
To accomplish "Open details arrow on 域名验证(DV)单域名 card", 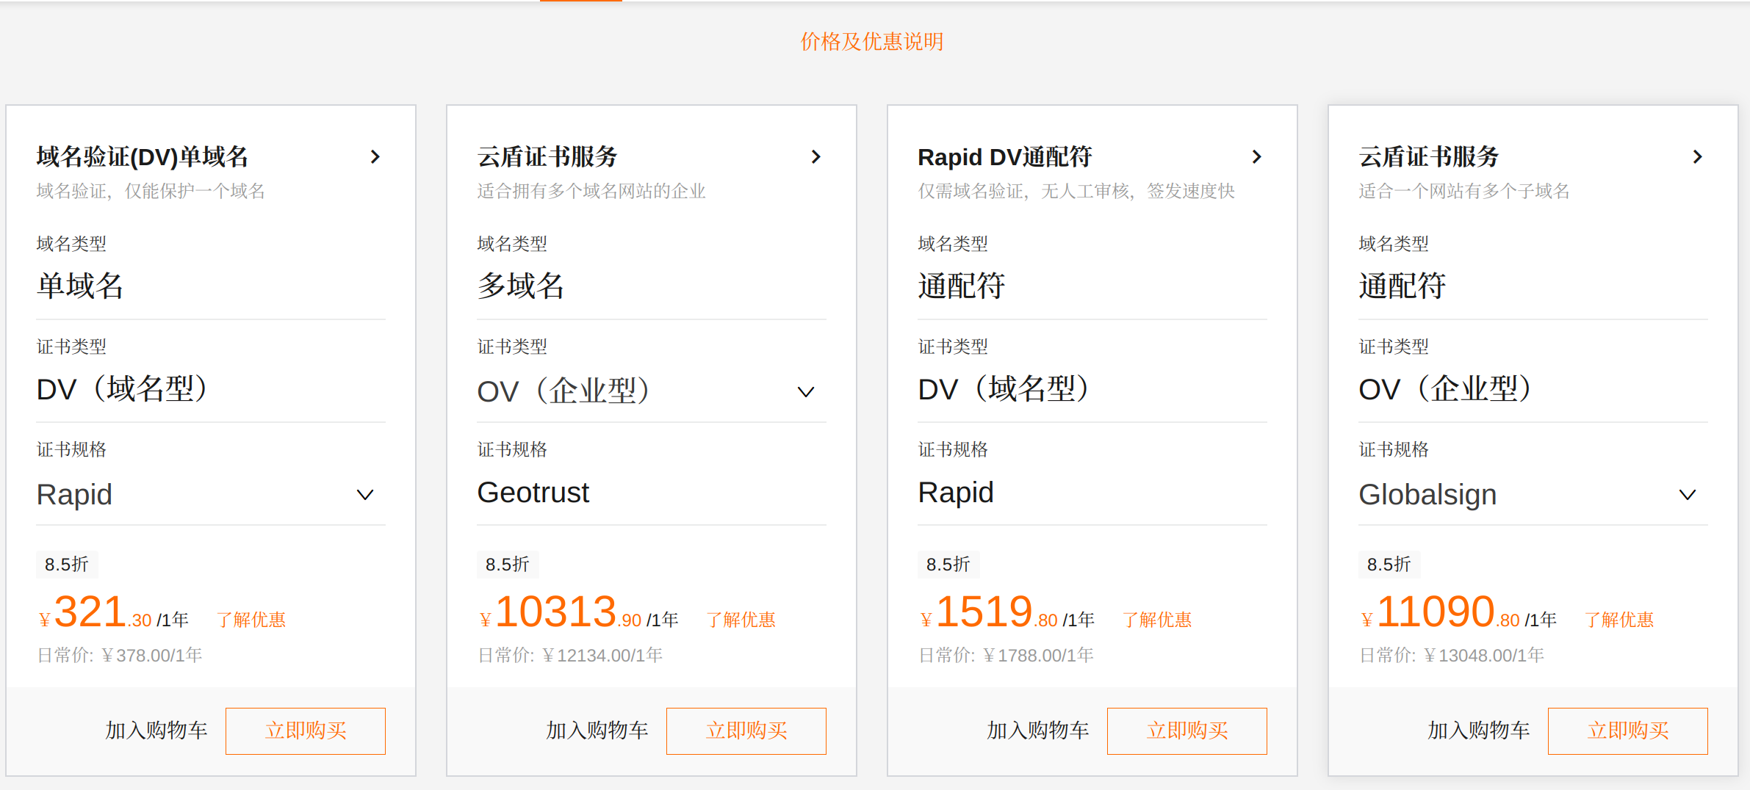I will (375, 156).
